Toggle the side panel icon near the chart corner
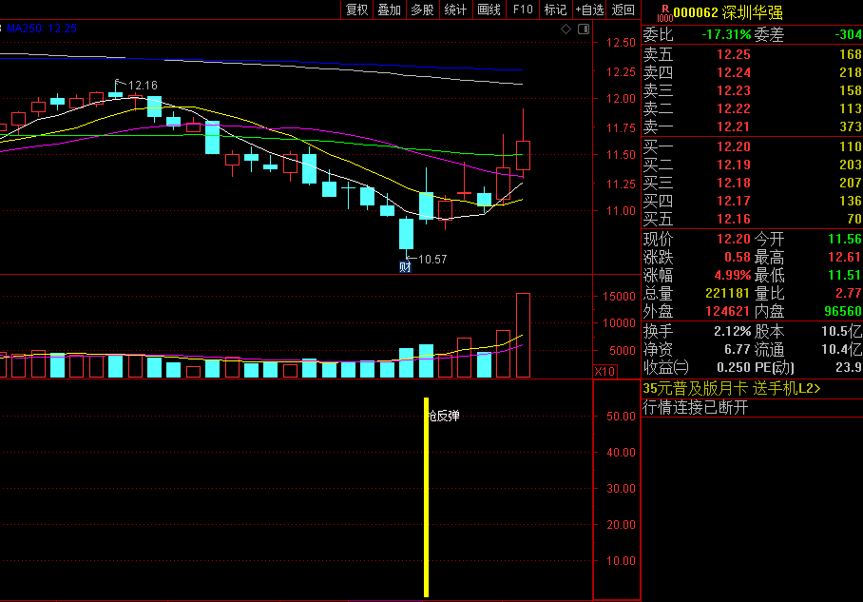863x602 pixels. point(584,29)
